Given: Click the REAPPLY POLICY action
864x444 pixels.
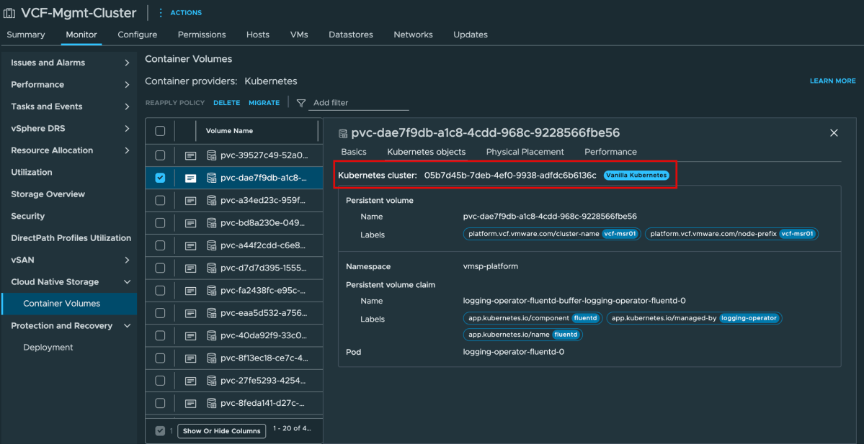Looking at the screenshot, I should (174, 103).
